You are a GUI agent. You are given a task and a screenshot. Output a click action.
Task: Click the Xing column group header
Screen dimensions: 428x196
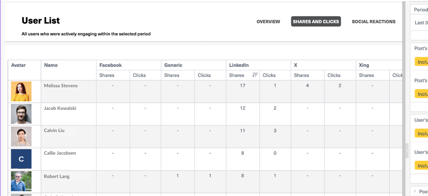pos(364,65)
